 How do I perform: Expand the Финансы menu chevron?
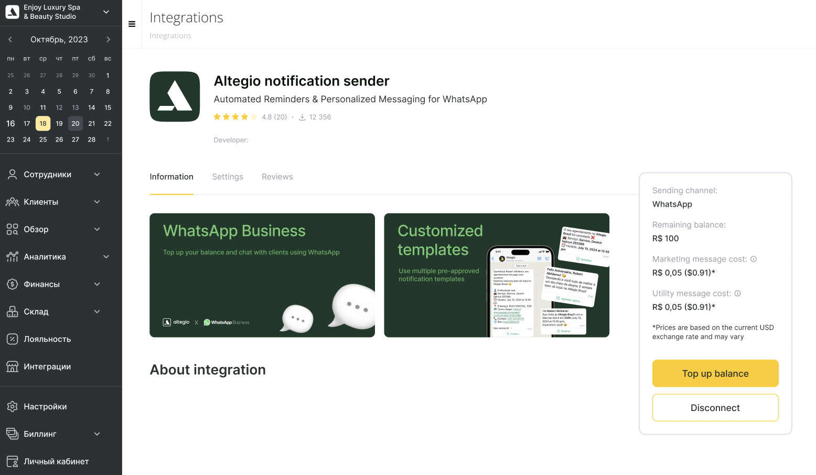(x=97, y=284)
